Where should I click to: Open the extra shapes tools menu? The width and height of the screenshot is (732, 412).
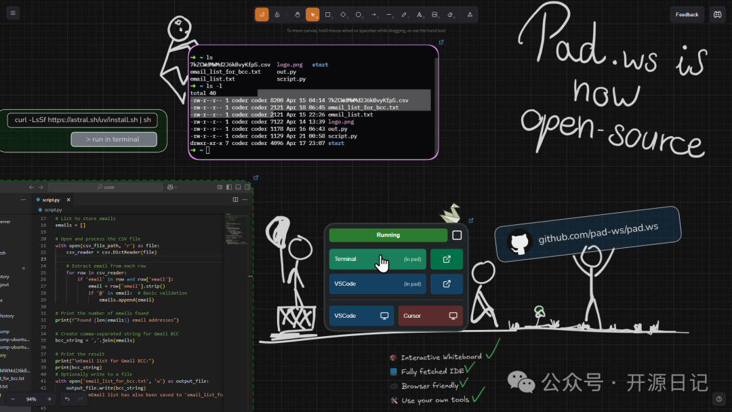(470, 14)
